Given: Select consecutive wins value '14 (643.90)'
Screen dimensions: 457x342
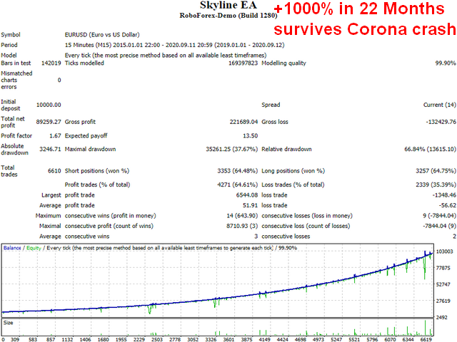Looking at the screenshot, I should (x=242, y=216).
